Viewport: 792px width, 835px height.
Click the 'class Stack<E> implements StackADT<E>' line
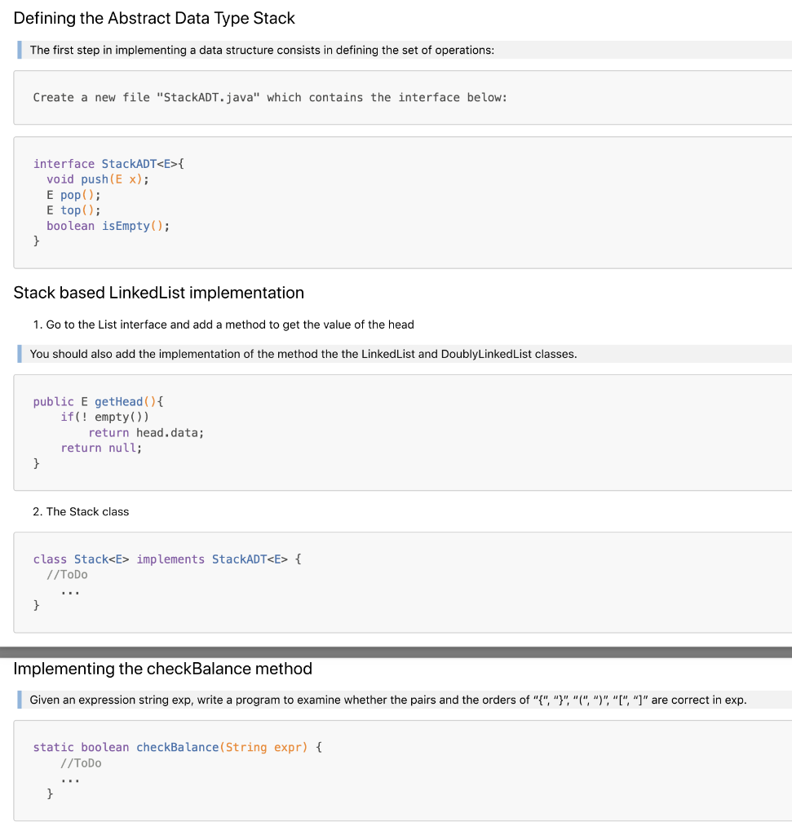166,559
